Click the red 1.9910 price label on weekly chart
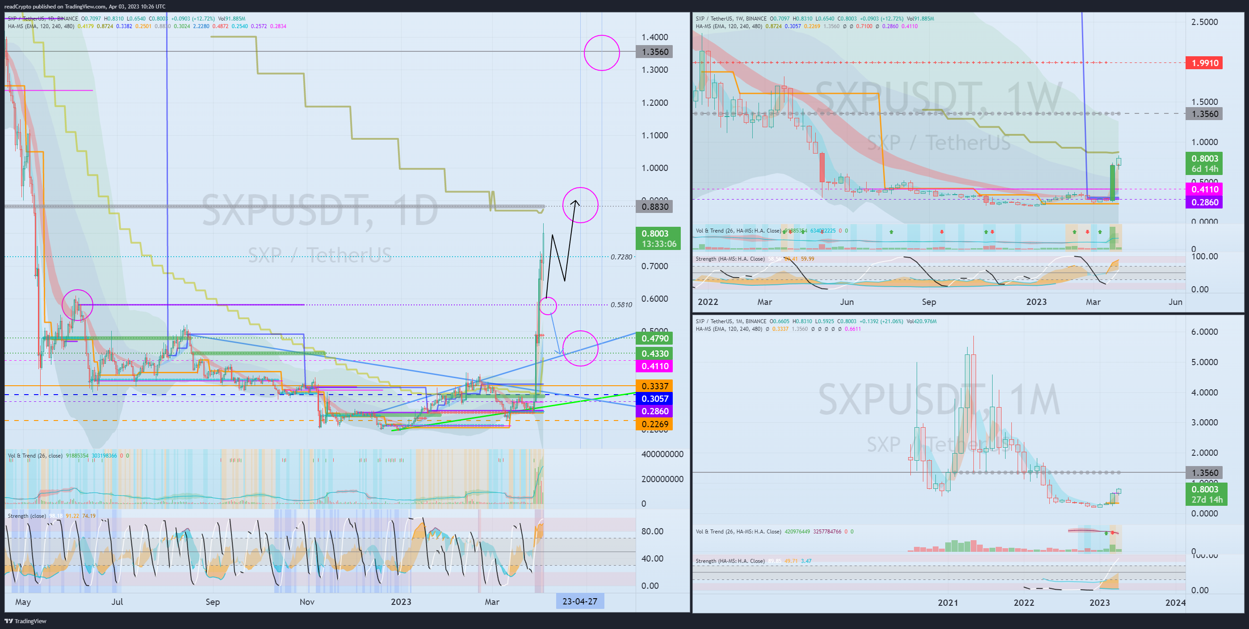This screenshot has height=629, width=1249. 1204,63
